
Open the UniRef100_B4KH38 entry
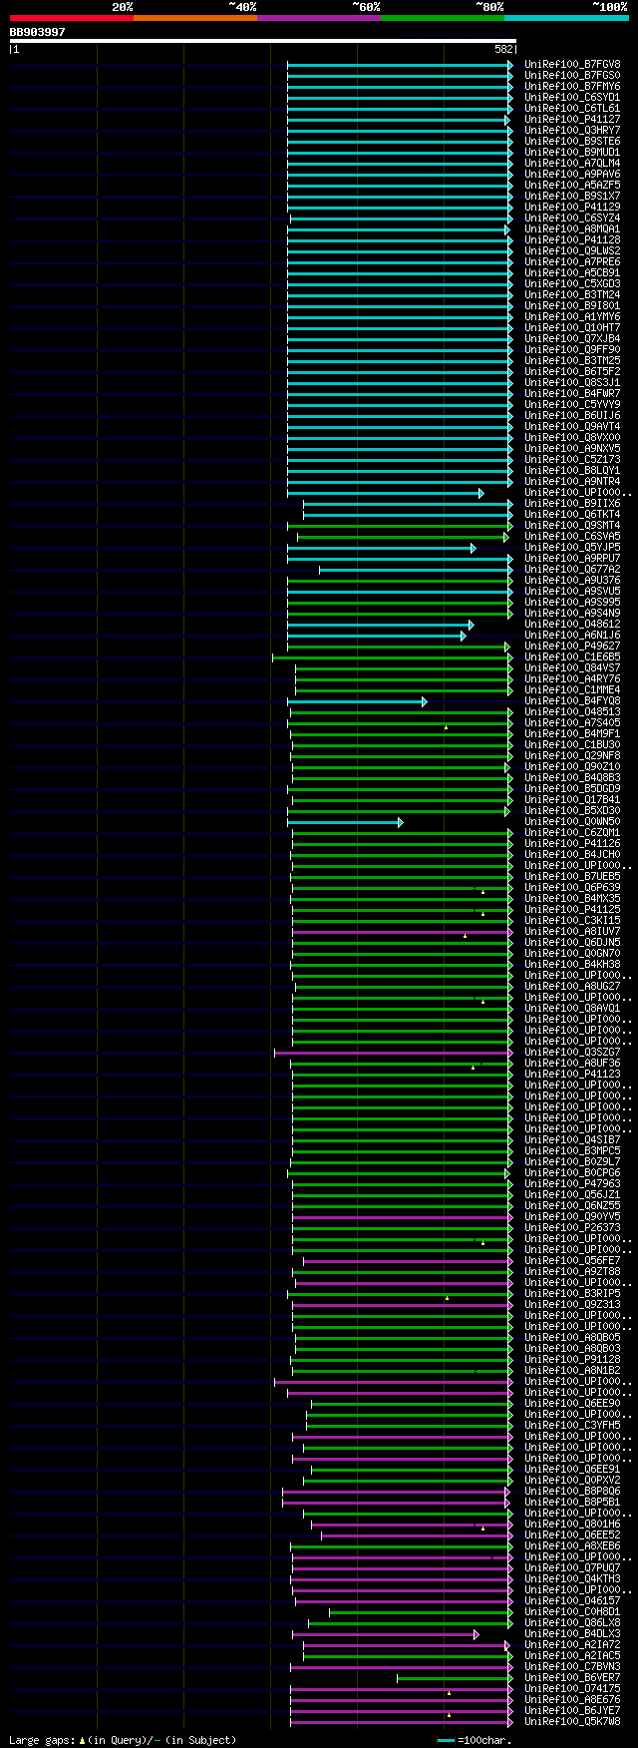(x=572, y=965)
